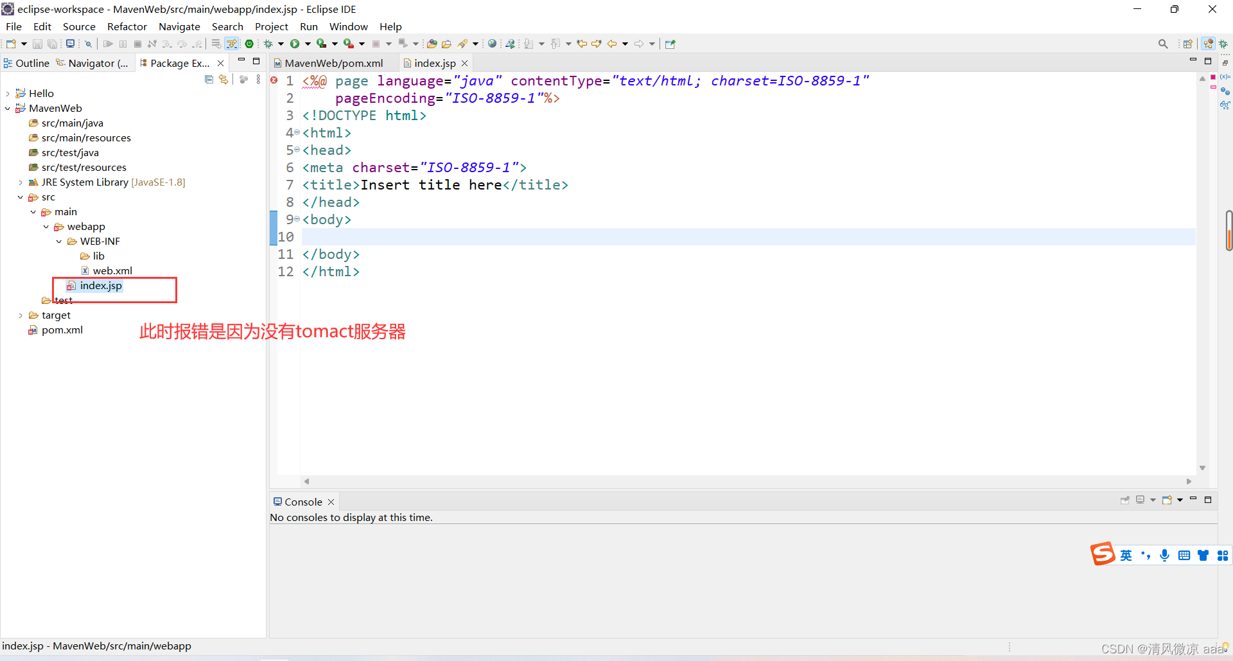Switch to the Debug perspective icon

(1223, 44)
